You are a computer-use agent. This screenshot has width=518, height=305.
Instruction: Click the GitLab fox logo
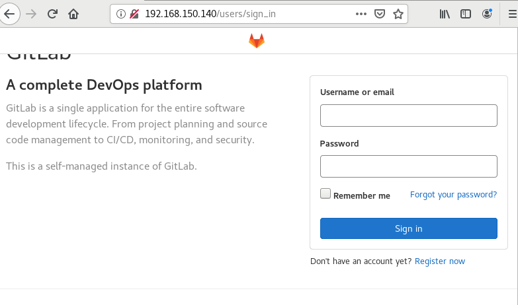(257, 41)
